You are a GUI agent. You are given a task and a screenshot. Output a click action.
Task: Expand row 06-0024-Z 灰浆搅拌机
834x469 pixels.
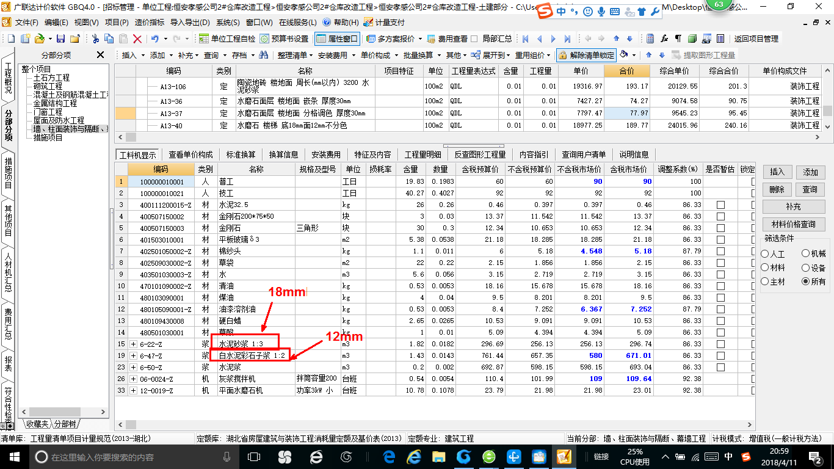coord(133,379)
